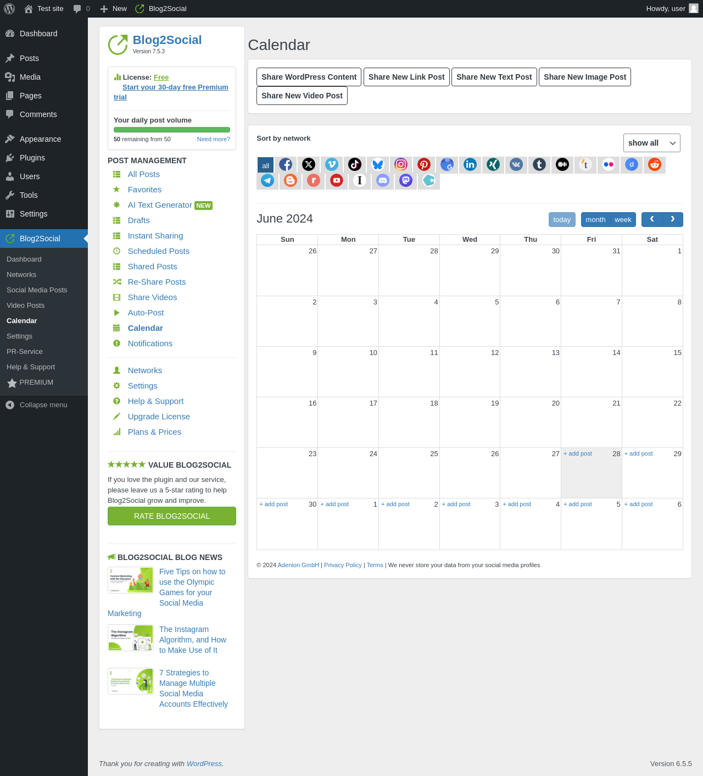Add post on Friday June 28
Screen dimensions: 703x776
[x=578, y=453]
